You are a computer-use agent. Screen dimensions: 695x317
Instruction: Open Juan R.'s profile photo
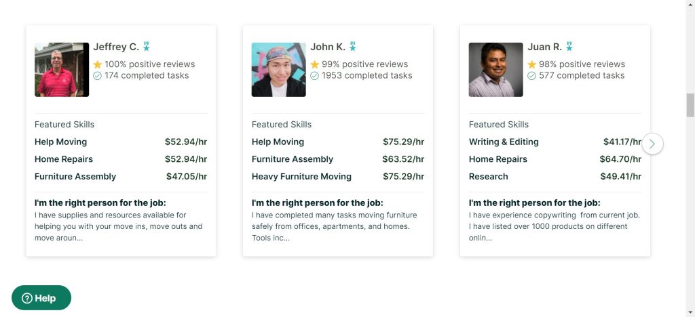point(496,70)
